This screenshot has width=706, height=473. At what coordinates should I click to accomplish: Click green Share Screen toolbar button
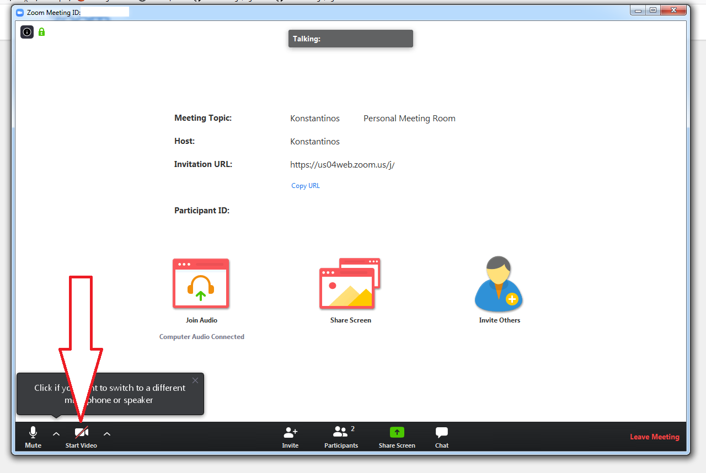[397, 437]
